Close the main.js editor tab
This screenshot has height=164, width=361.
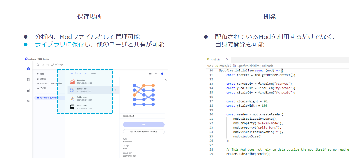[x=227, y=59]
